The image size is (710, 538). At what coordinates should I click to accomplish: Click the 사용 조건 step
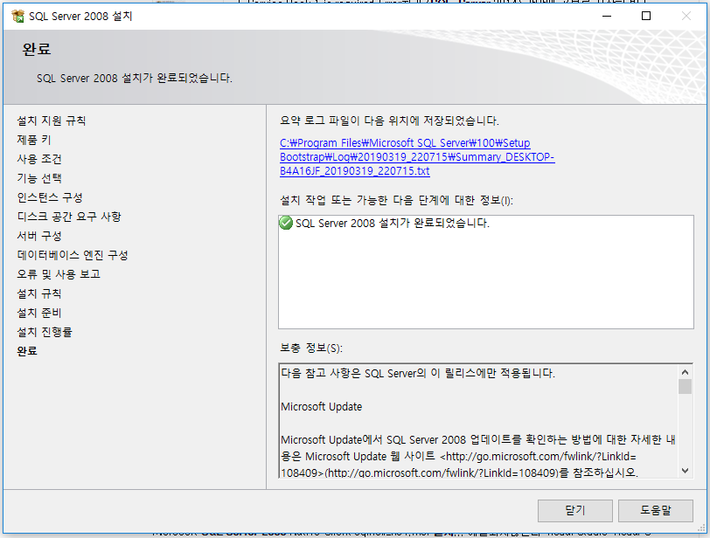coord(39,159)
